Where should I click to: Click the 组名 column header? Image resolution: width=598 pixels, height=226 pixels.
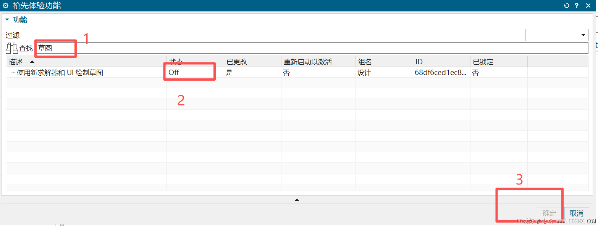pos(384,62)
